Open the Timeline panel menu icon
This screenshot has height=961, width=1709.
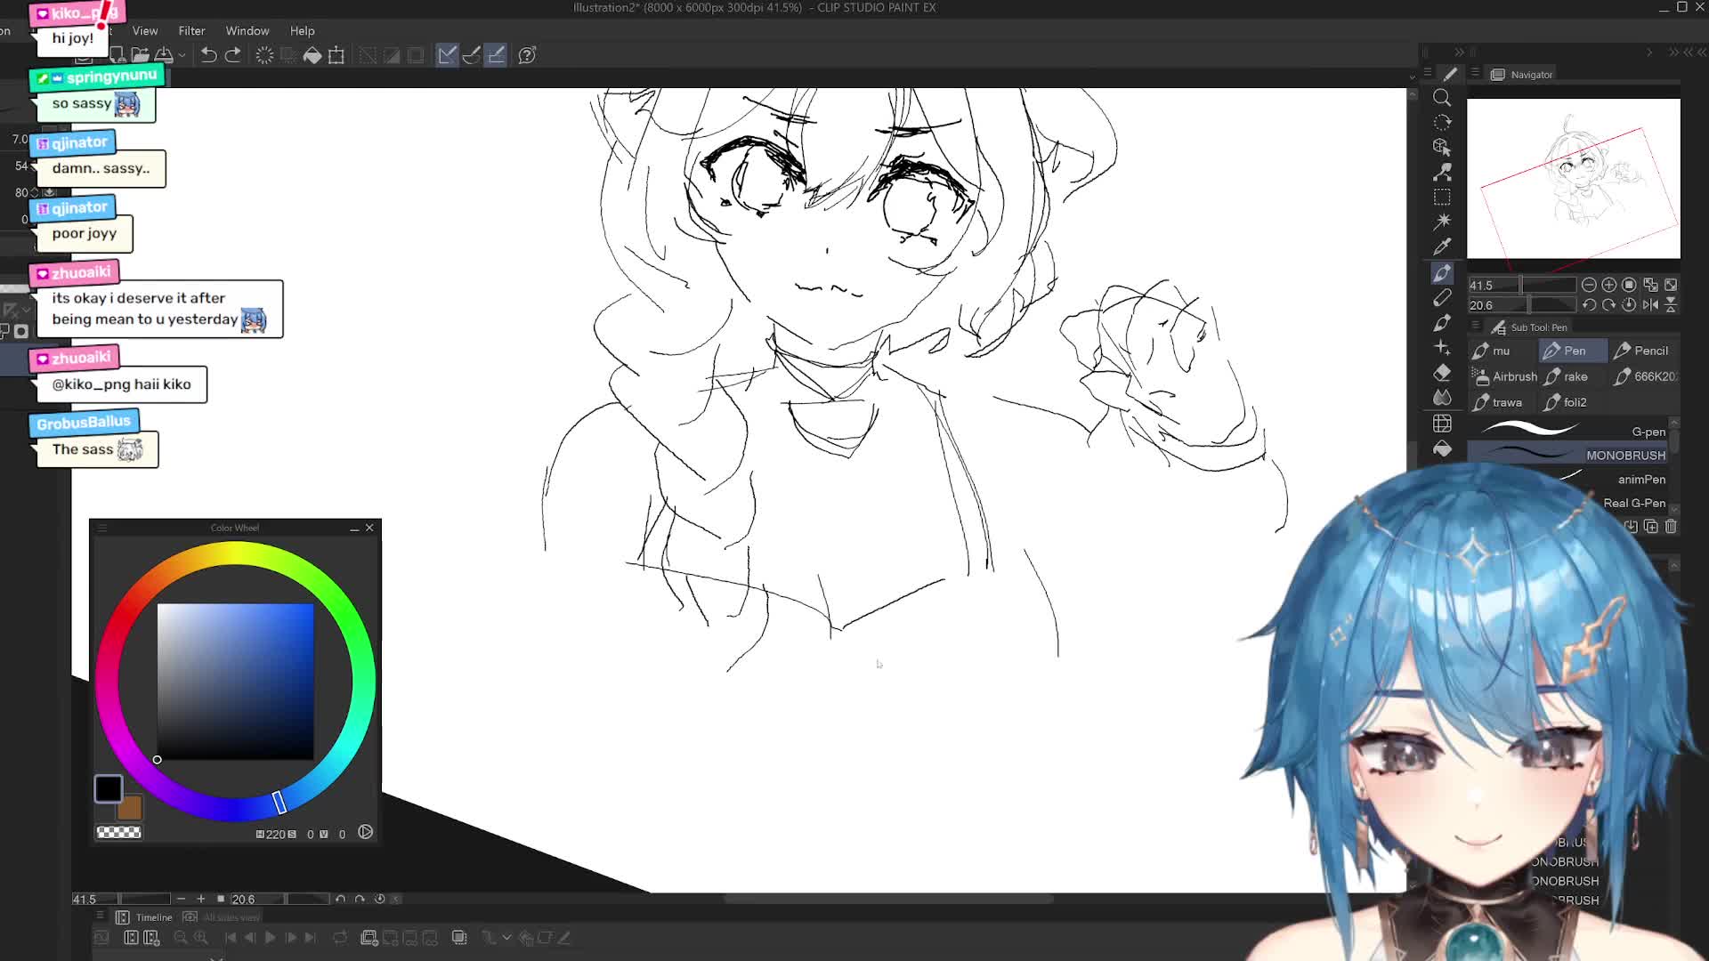[x=100, y=917]
